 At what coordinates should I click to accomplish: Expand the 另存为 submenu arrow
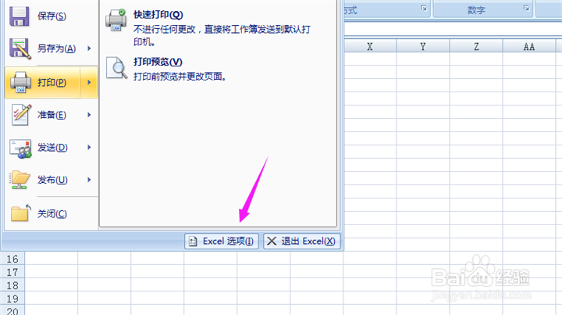point(89,48)
